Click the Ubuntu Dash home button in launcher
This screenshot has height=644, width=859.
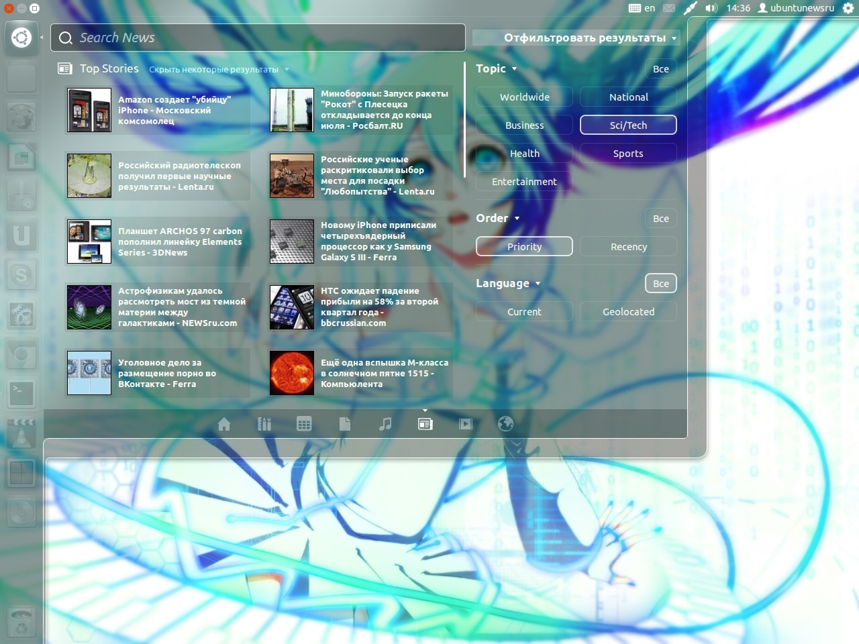pyautogui.click(x=21, y=38)
